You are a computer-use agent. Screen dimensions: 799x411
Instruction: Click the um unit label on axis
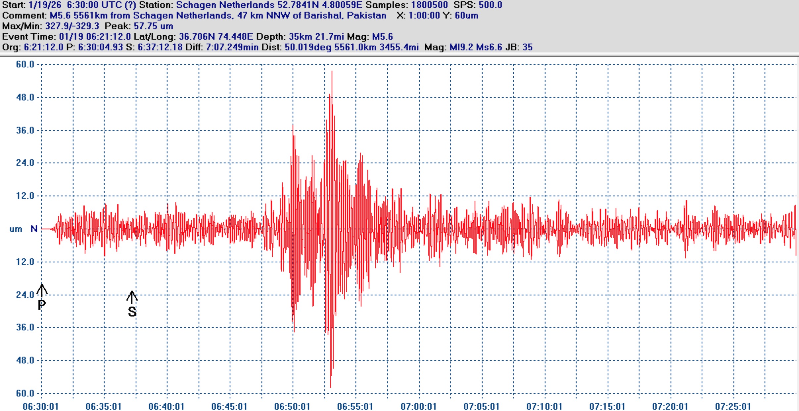[16, 229]
